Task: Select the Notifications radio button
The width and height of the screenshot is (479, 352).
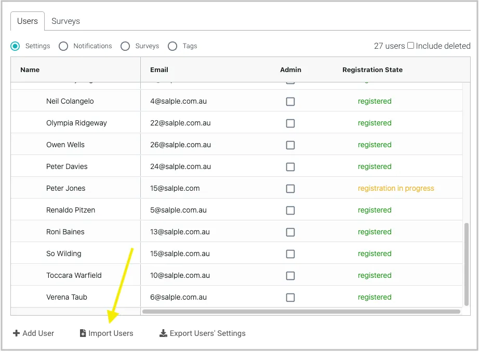Action: tap(63, 46)
